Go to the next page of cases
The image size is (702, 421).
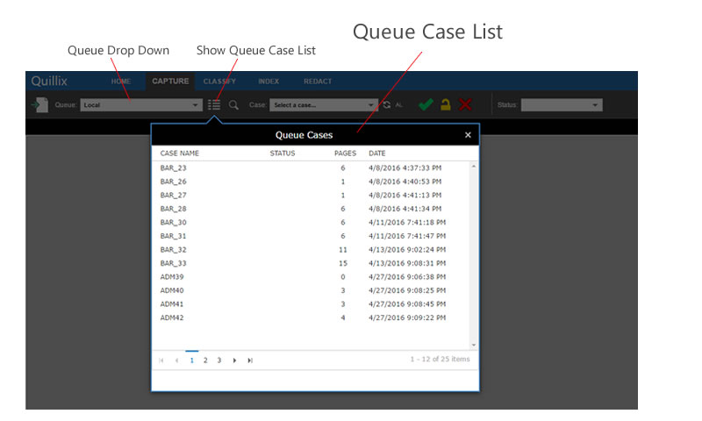234,360
